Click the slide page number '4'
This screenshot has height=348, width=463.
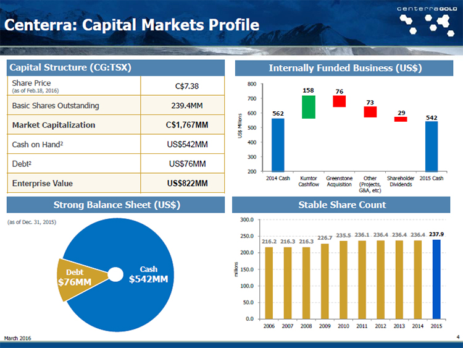(458, 337)
